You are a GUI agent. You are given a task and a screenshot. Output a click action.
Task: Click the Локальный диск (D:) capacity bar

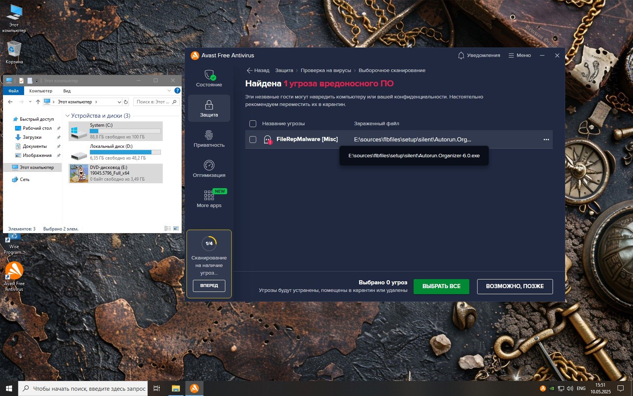point(125,152)
